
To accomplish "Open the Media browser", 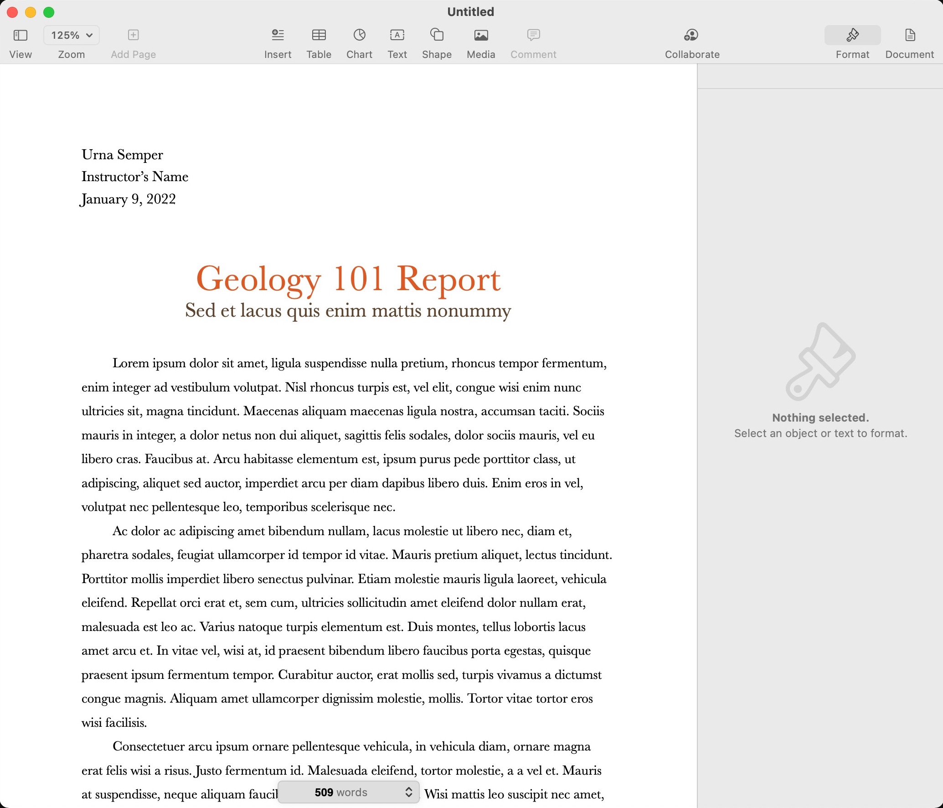I will click(481, 35).
